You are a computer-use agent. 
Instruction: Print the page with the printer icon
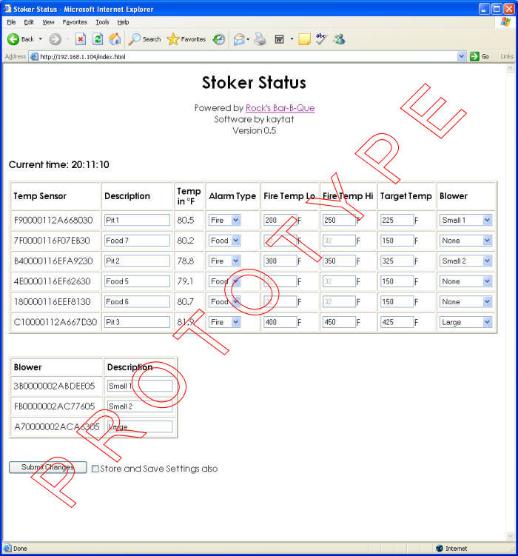[x=260, y=39]
